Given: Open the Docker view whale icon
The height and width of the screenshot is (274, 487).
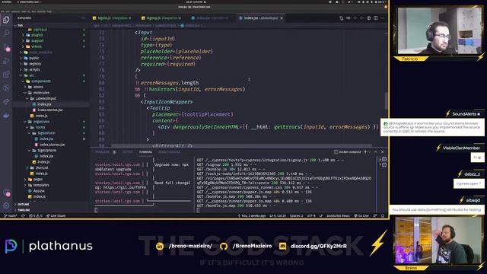Looking at the screenshot, I should [x=6, y=116].
